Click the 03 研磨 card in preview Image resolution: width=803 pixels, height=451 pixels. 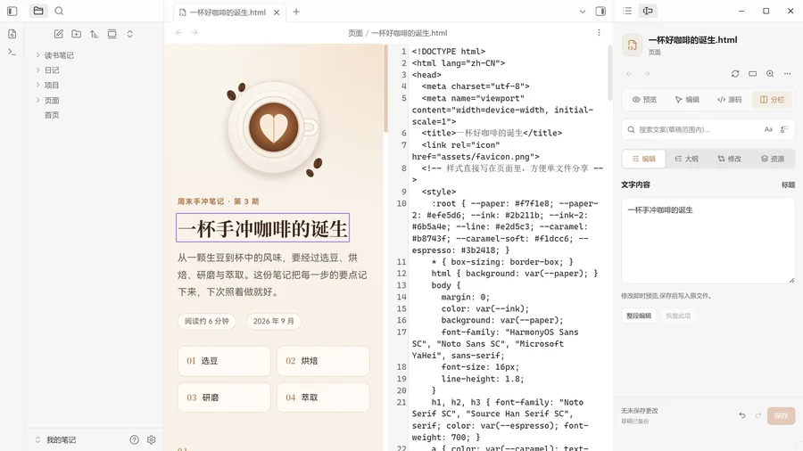(224, 398)
